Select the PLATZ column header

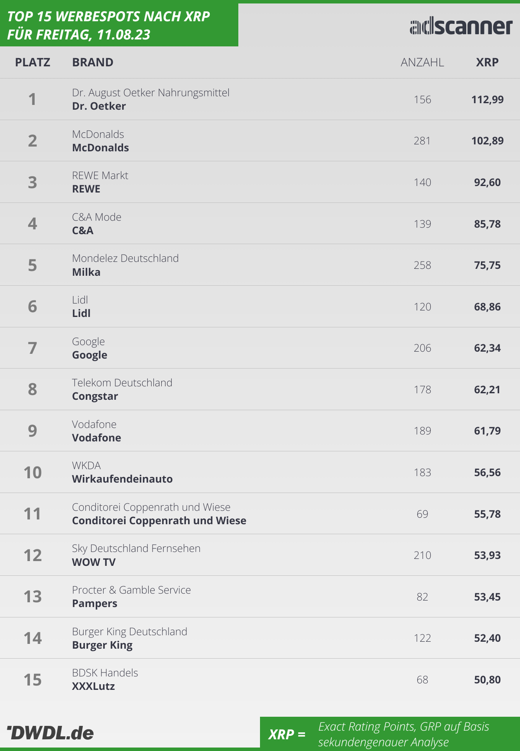32,62
